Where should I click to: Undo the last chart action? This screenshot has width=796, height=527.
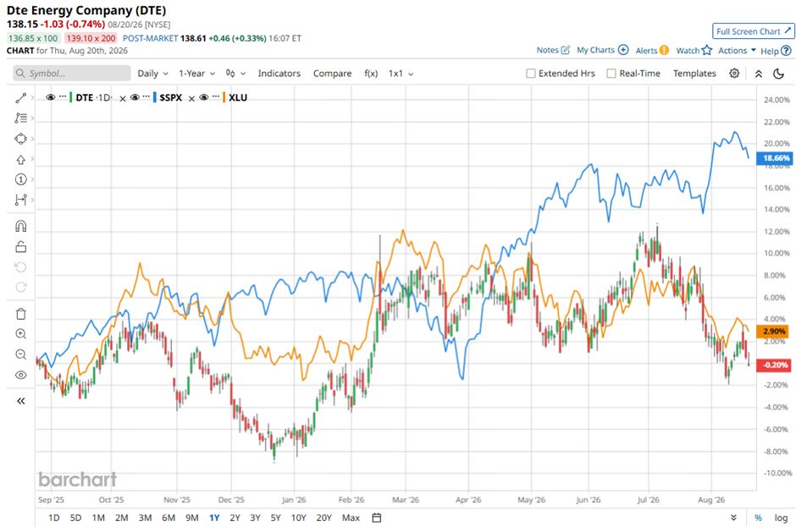pyautogui.click(x=21, y=266)
